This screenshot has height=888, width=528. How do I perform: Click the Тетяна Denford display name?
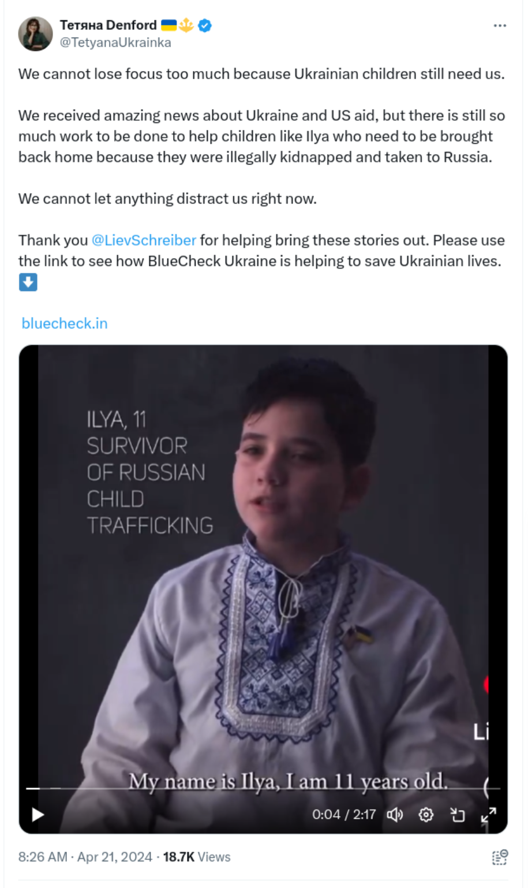[108, 25]
